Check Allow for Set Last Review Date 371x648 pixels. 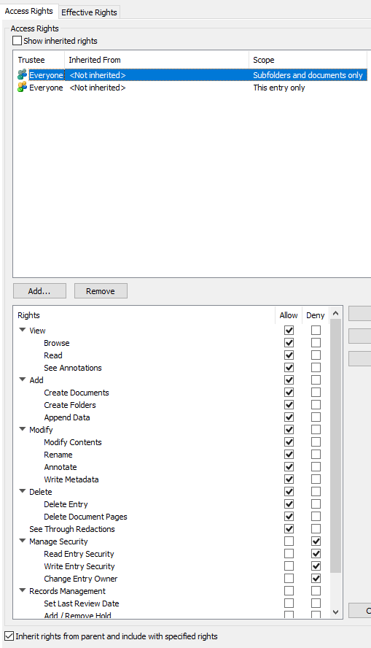point(289,603)
